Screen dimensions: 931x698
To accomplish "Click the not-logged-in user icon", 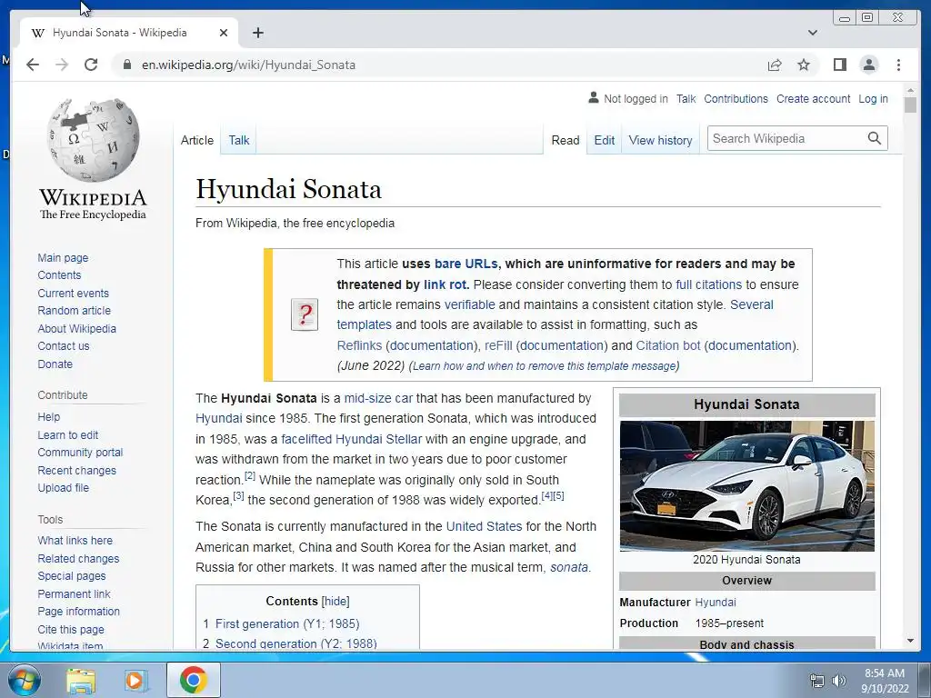I will 593,98.
